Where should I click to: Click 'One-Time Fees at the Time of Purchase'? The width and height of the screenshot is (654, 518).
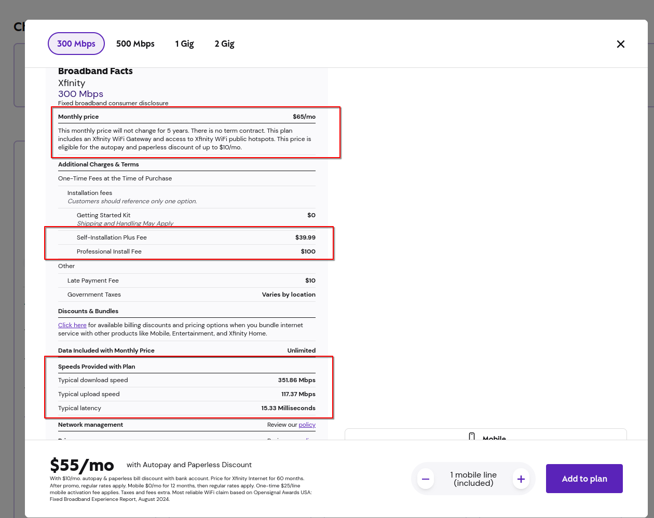point(115,178)
